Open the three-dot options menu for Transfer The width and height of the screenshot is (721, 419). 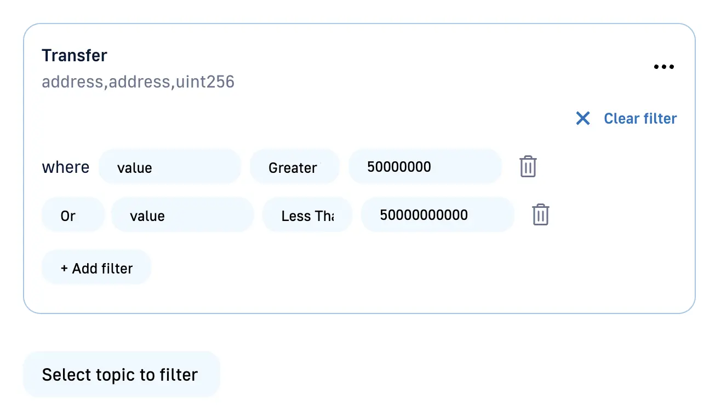663,67
